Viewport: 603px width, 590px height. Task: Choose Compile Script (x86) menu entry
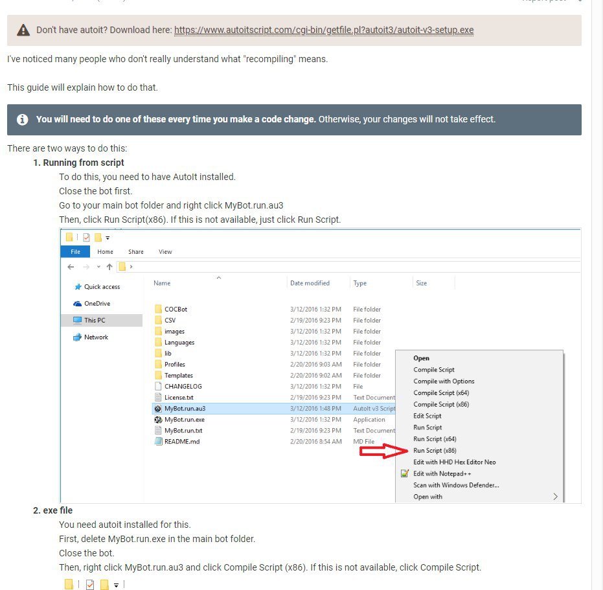(441, 404)
